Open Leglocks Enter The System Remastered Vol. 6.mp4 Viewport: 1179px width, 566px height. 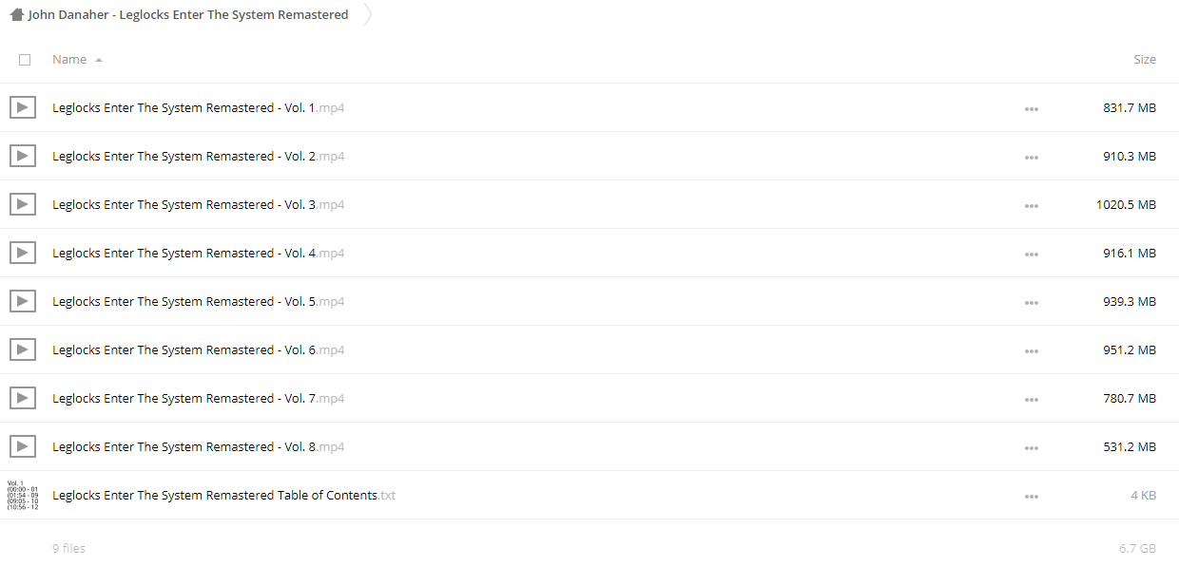(198, 349)
